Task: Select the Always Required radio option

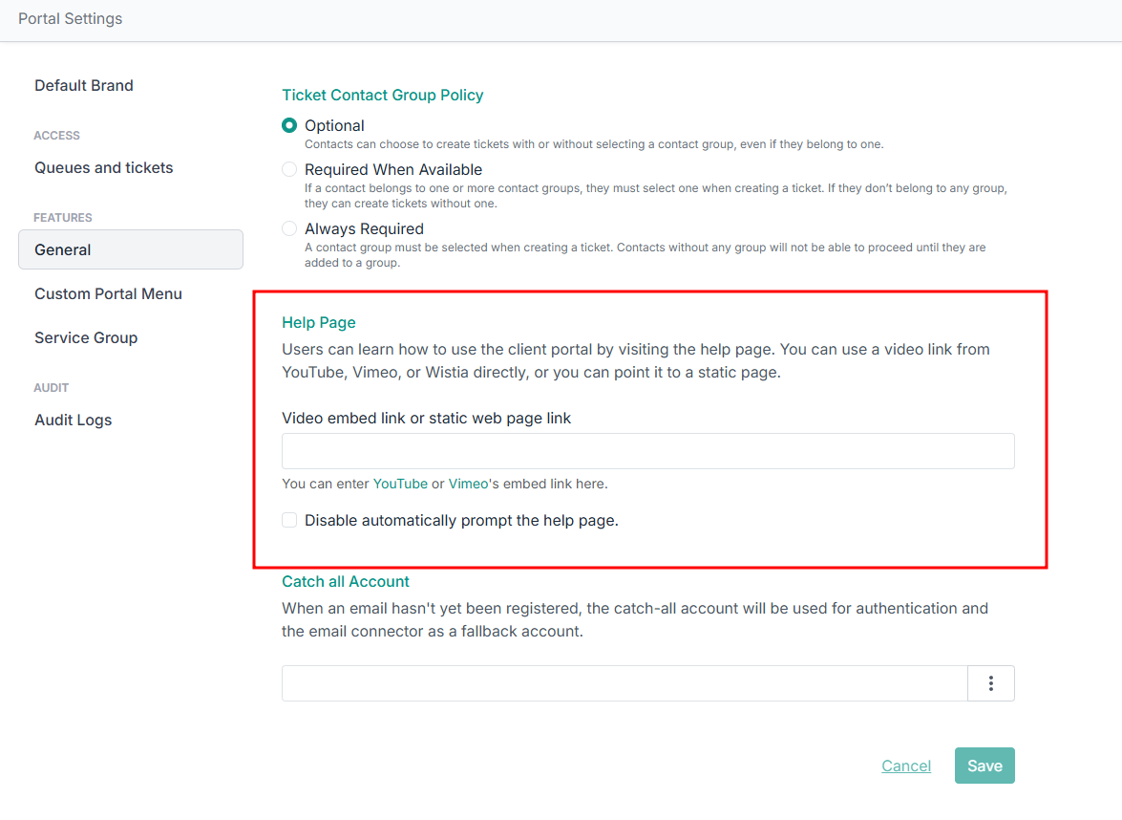Action: coord(289,228)
